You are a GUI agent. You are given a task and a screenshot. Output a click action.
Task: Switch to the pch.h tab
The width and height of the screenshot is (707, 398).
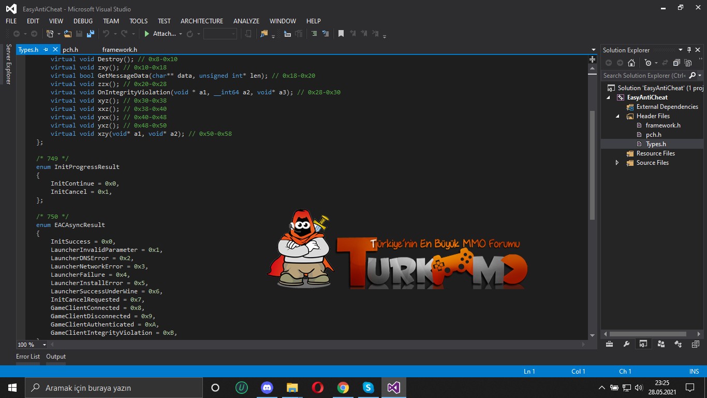(x=70, y=50)
